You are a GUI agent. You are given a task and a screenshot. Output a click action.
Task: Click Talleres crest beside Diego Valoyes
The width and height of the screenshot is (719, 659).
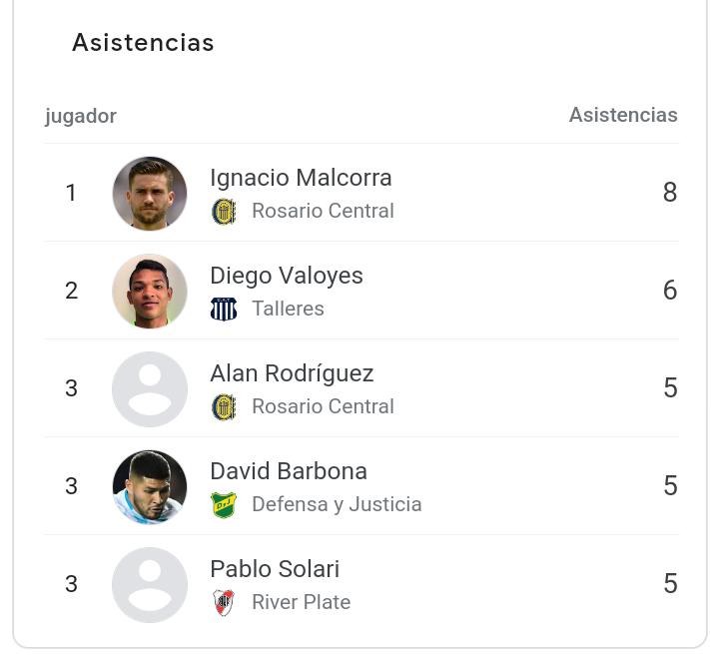pos(224,310)
